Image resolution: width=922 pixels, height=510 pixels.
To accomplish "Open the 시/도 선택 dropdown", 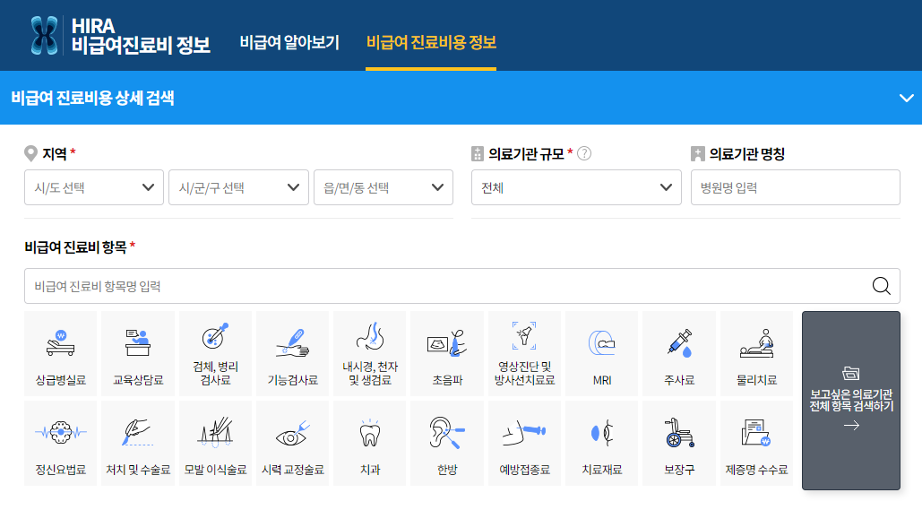I will (94, 187).
